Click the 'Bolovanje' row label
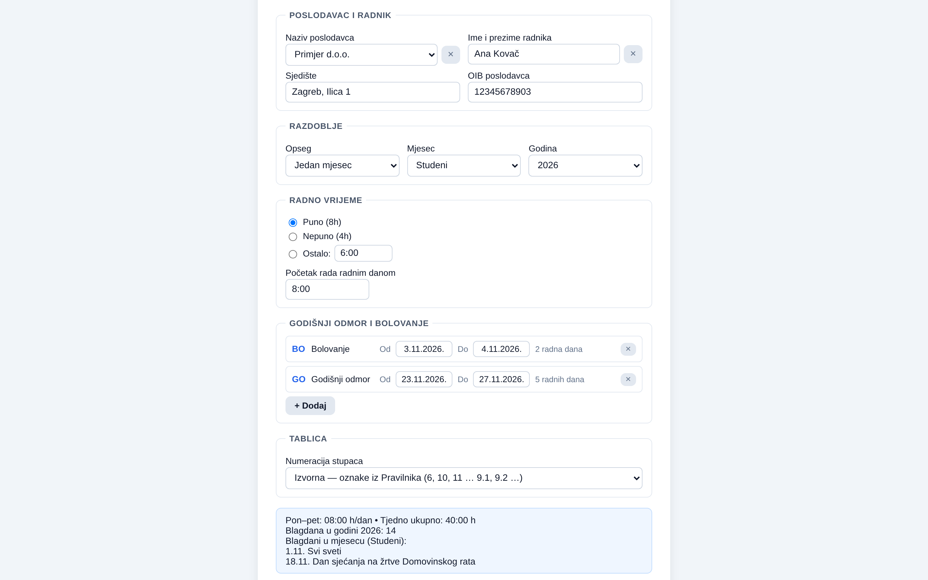The width and height of the screenshot is (928, 580). coord(330,349)
